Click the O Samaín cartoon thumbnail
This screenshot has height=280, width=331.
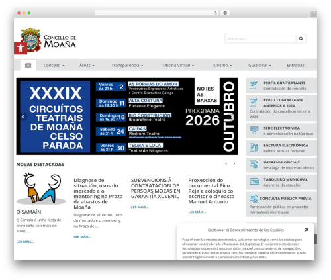41,188
